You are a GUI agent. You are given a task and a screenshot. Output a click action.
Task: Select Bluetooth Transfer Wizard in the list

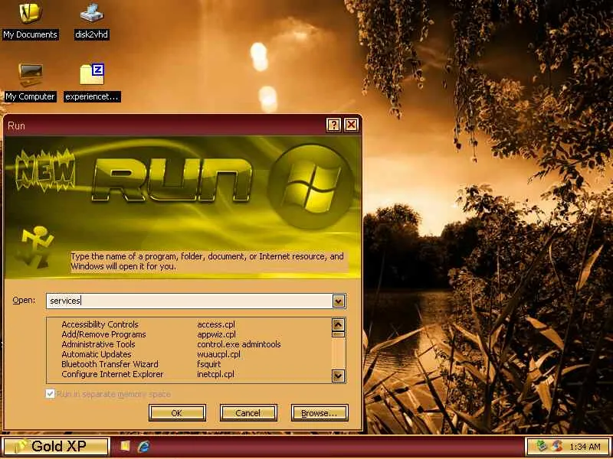(110, 364)
